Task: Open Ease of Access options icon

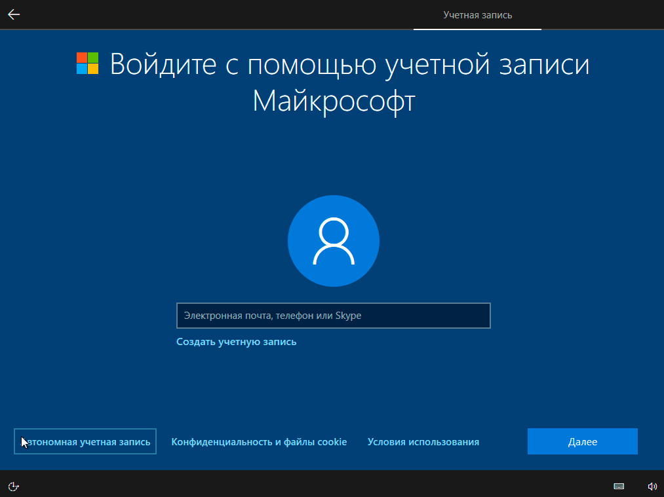Action: coord(14,486)
